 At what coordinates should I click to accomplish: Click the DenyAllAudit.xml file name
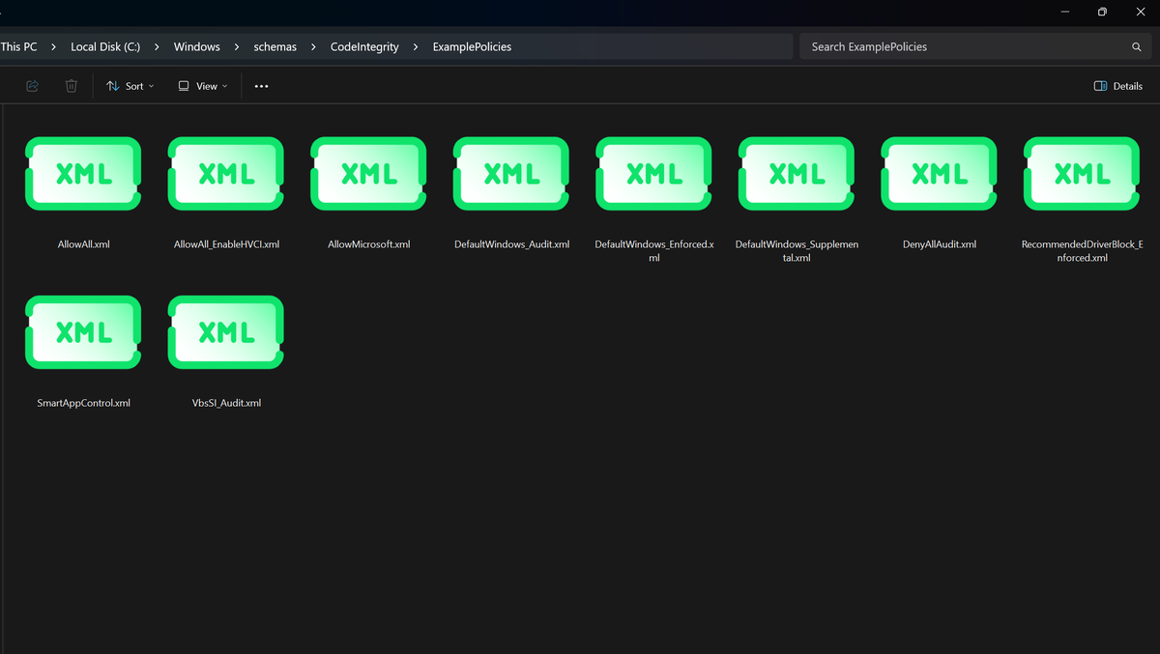click(x=940, y=244)
